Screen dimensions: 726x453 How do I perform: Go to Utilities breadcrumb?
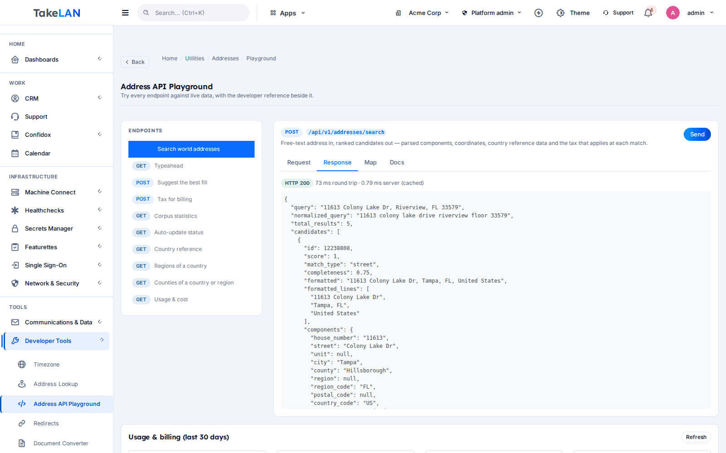(x=195, y=58)
